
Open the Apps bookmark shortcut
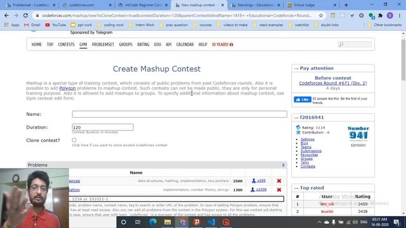coord(11,25)
